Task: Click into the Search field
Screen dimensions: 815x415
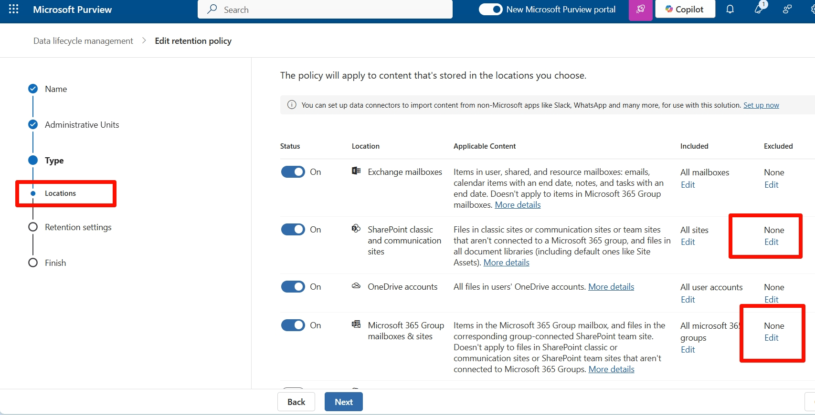Action: pyautogui.click(x=325, y=9)
